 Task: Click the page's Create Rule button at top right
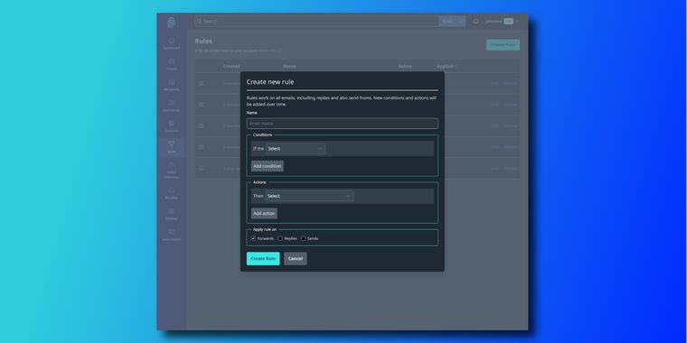[503, 44]
